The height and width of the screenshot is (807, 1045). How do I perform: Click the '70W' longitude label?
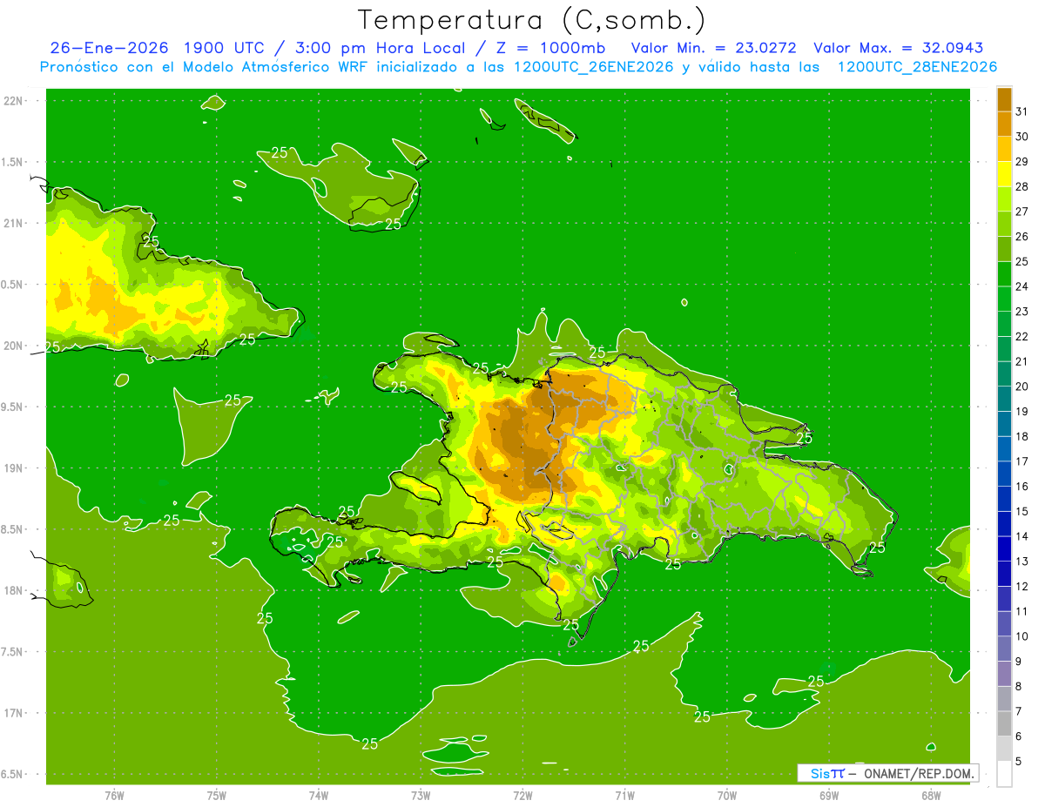727,796
